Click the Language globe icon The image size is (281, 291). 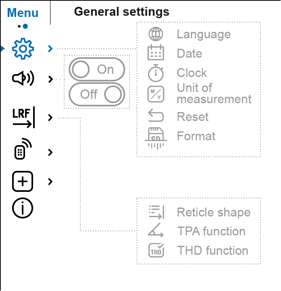[x=156, y=34]
